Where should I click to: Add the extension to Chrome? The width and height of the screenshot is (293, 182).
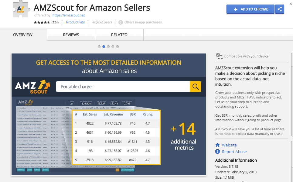click(250, 9)
